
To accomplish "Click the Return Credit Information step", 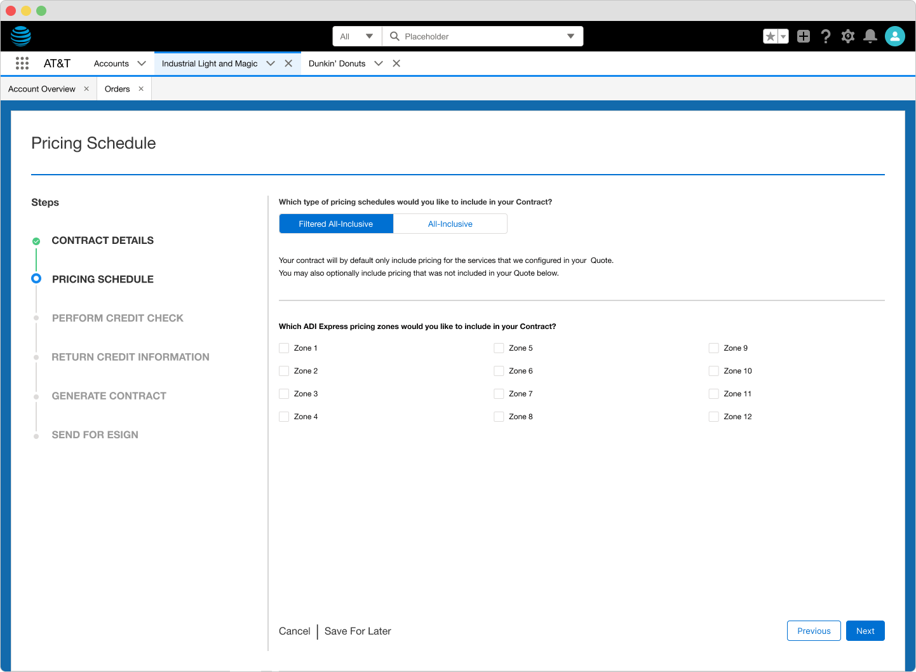I will pyautogui.click(x=130, y=357).
